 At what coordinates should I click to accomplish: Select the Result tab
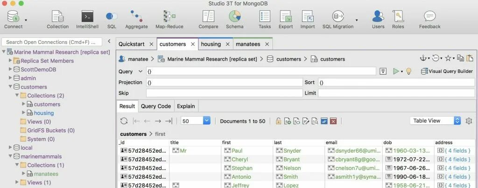click(x=127, y=106)
